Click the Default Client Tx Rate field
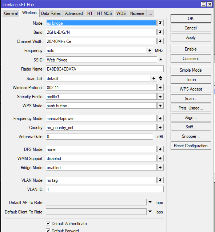Viewport: 215px width, 232px height. pos(96,212)
